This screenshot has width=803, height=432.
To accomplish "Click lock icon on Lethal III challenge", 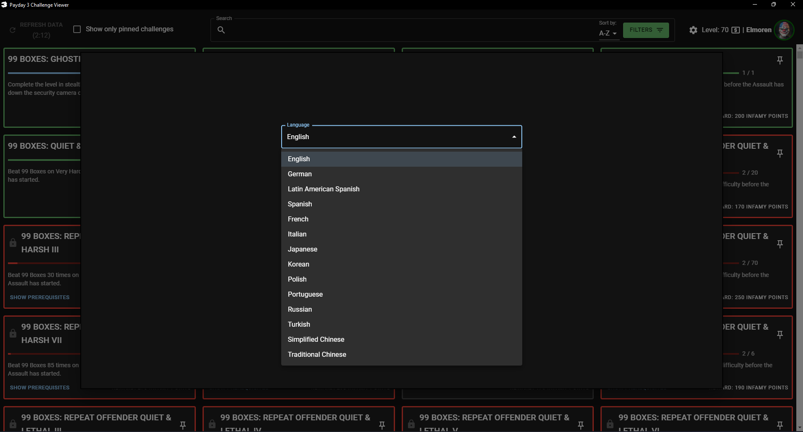I will click(13, 424).
